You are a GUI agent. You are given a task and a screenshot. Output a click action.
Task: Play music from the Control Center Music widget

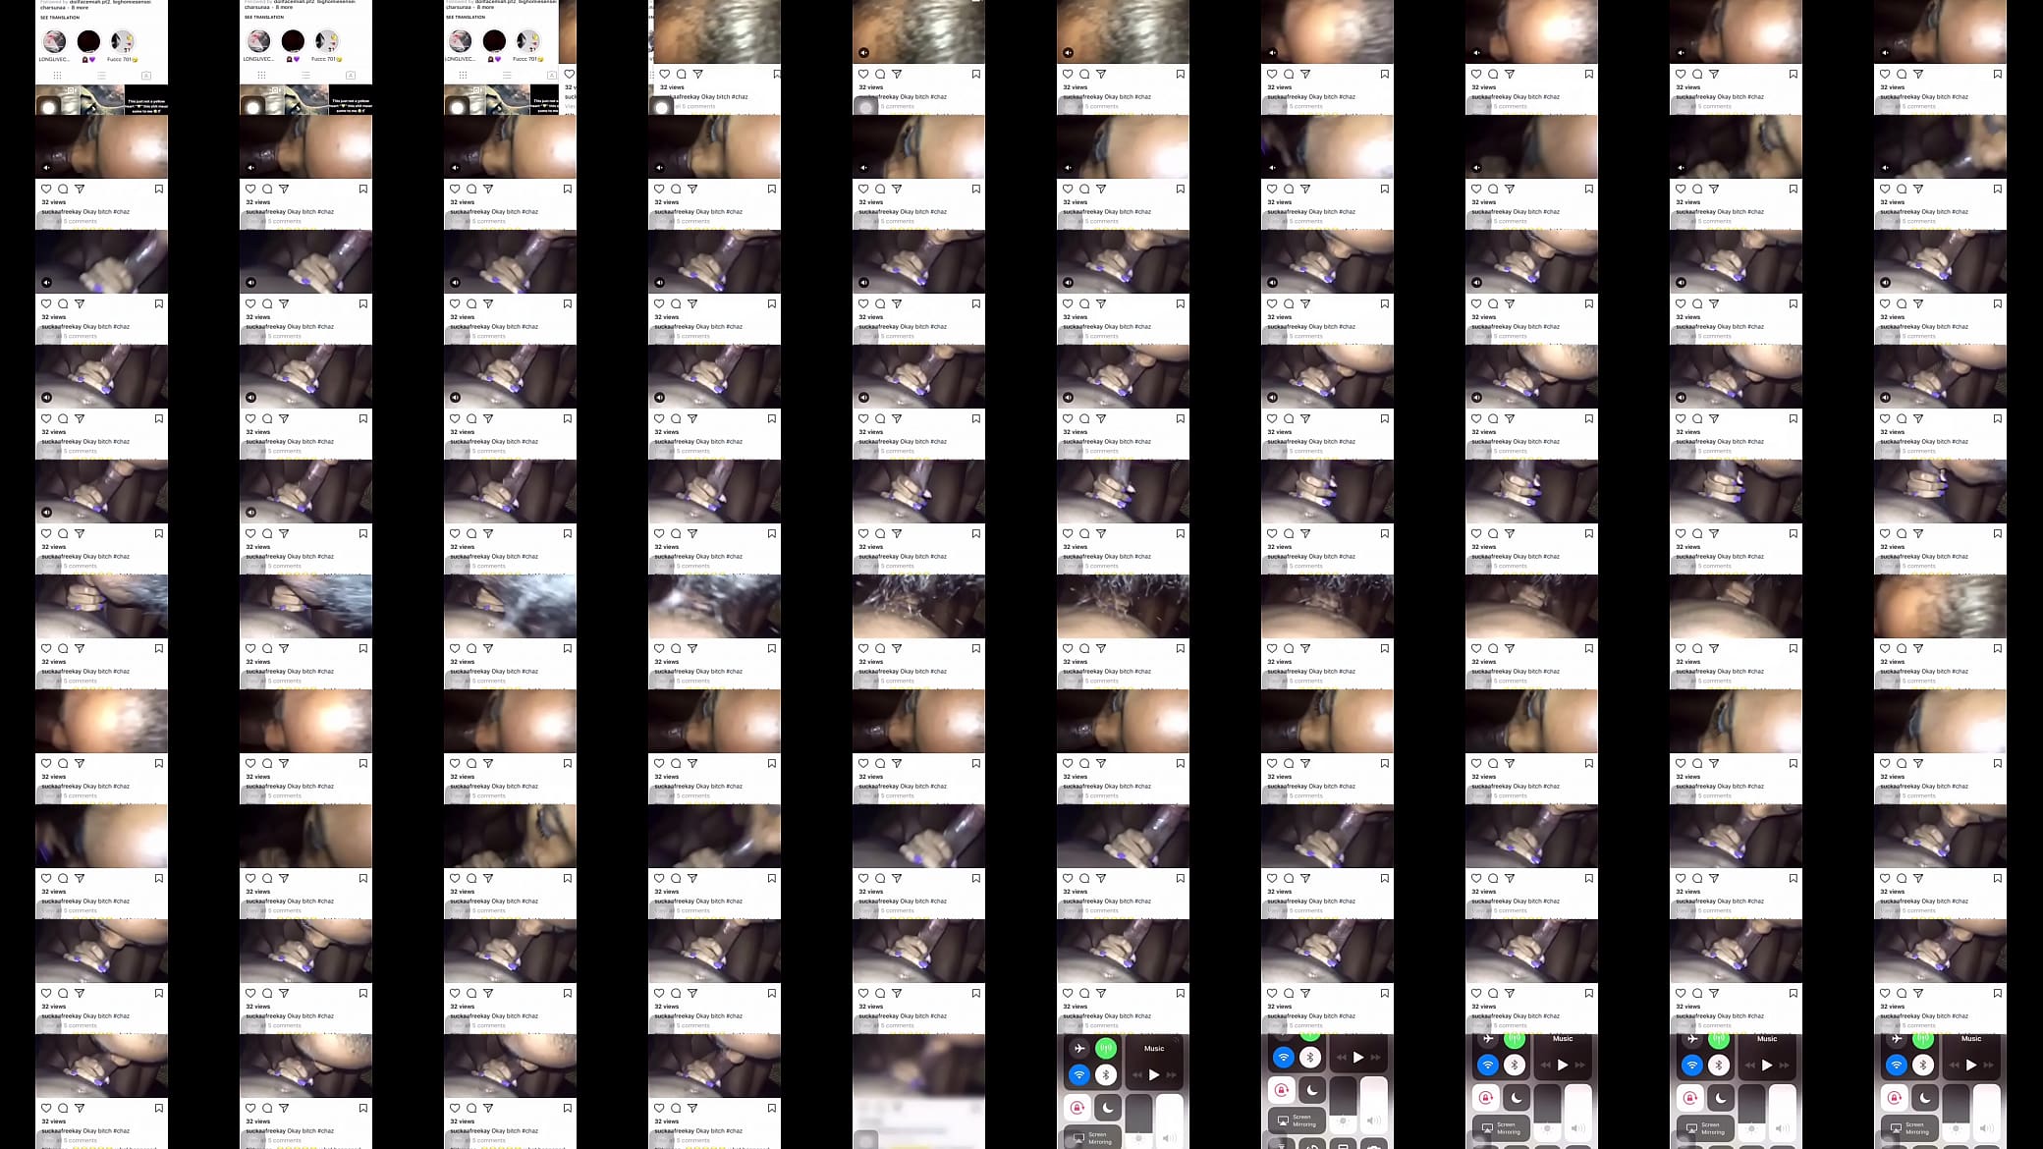(x=1154, y=1074)
